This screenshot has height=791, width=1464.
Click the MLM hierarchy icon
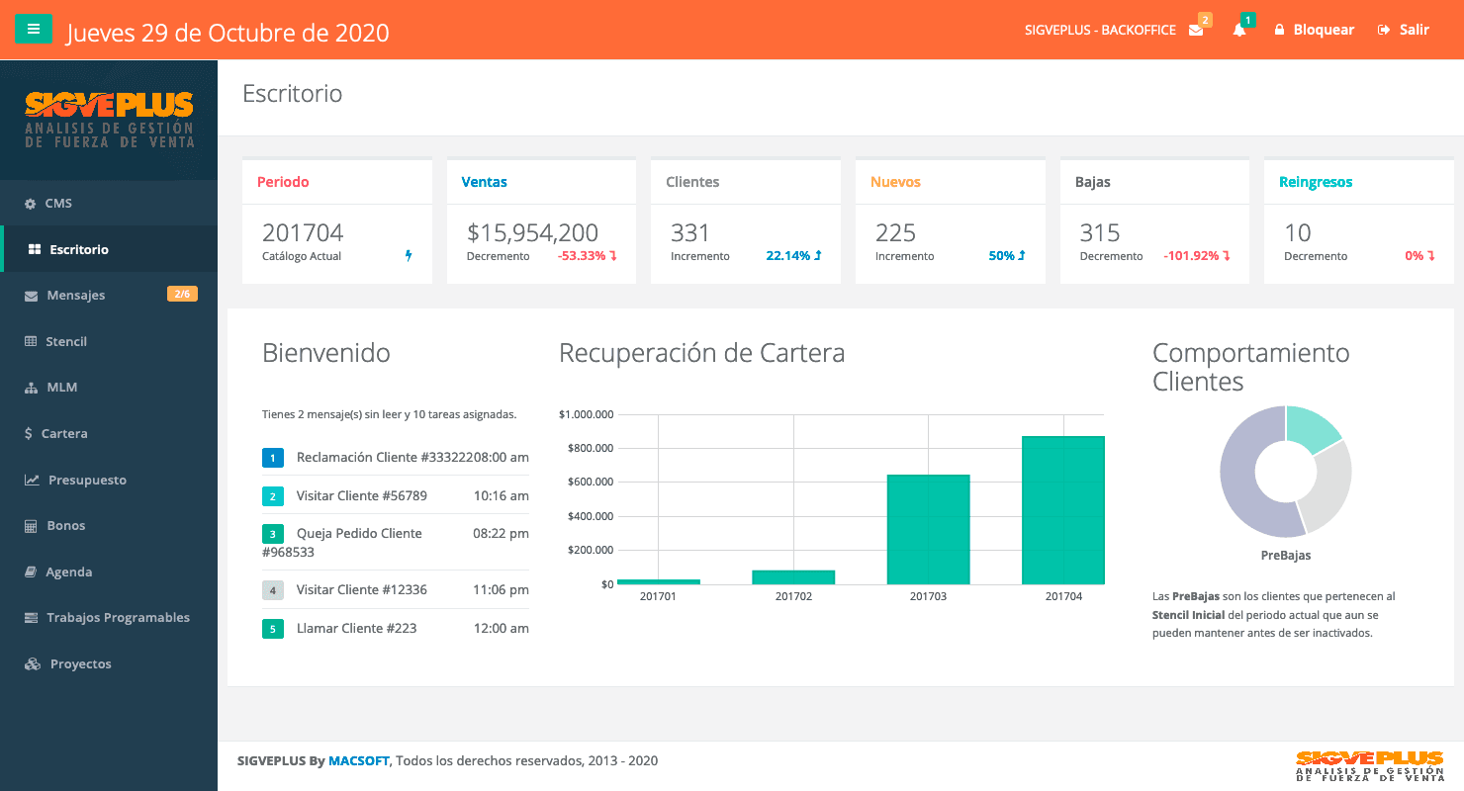[31, 388]
